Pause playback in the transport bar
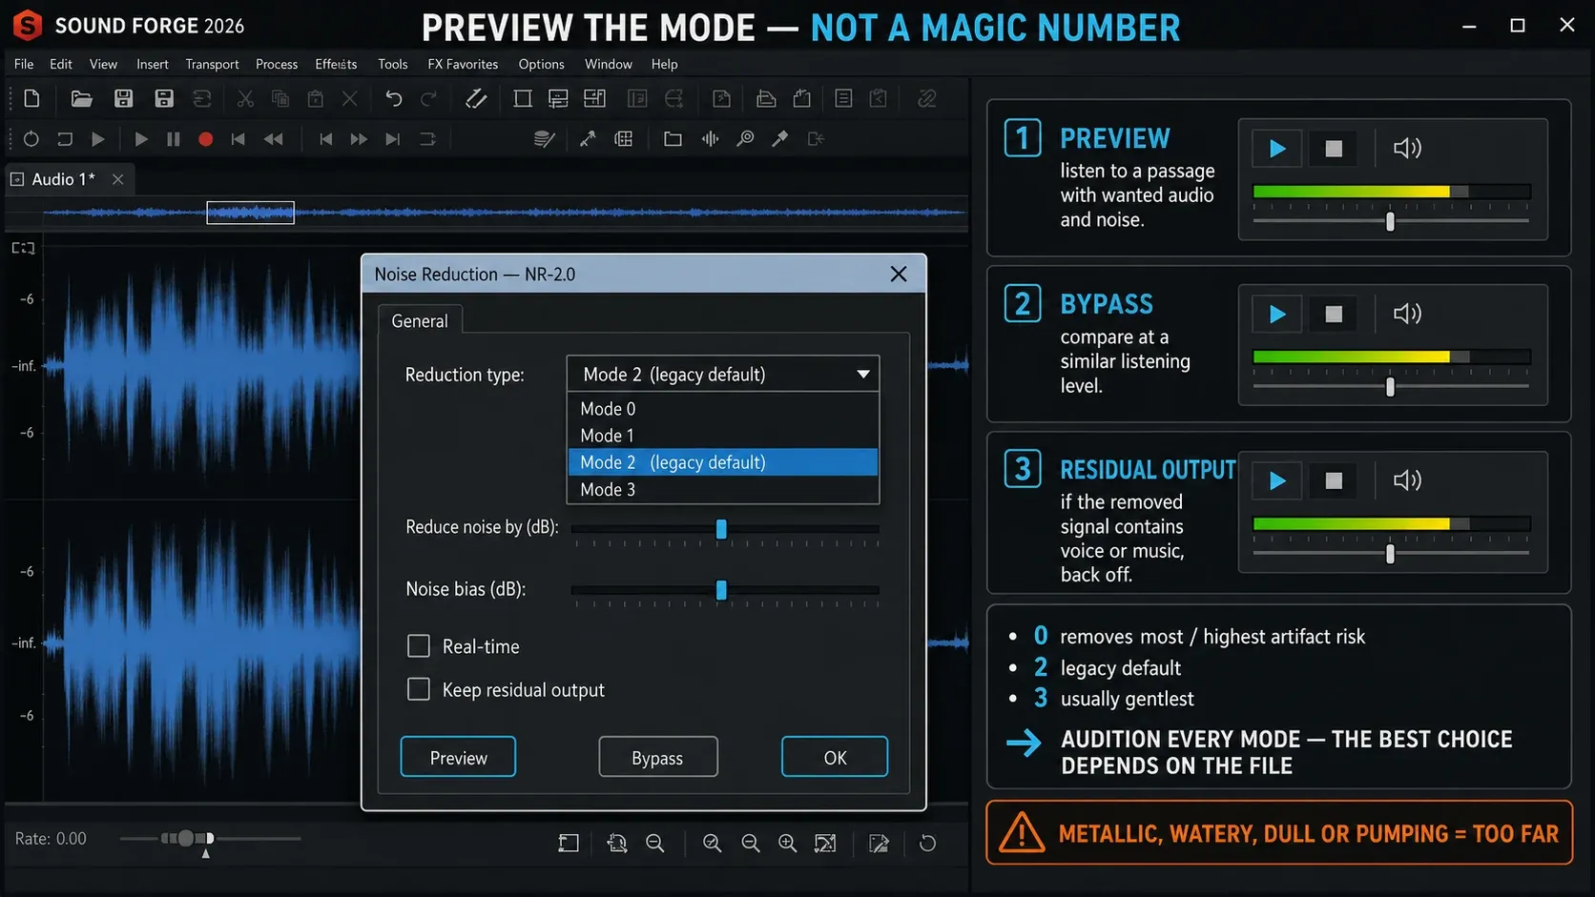This screenshot has height=897, width=1595. tap(174, 139)
